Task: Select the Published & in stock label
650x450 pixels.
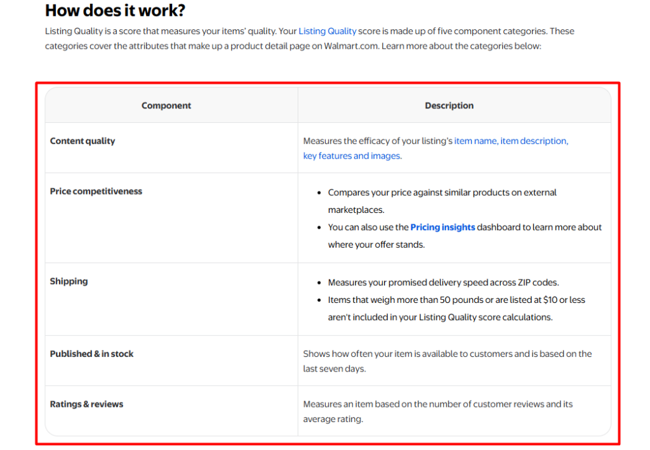Action: pyautogui.click(x=91, y=354)
